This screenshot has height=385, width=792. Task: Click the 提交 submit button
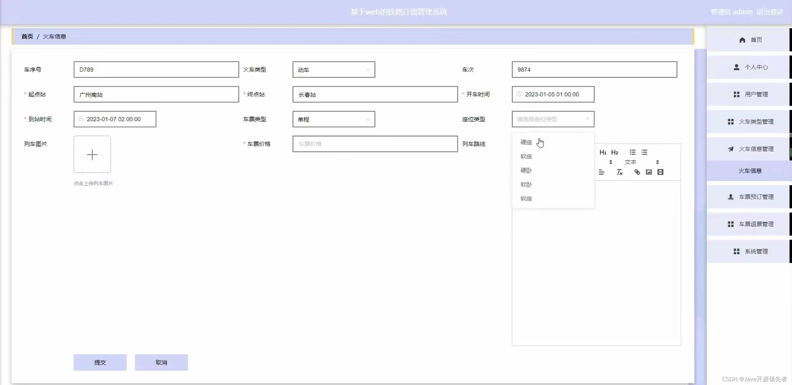coord(100,362)
